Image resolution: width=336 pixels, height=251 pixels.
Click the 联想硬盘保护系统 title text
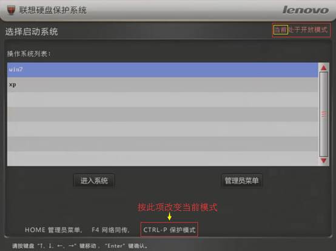click(x=53, y=10)
